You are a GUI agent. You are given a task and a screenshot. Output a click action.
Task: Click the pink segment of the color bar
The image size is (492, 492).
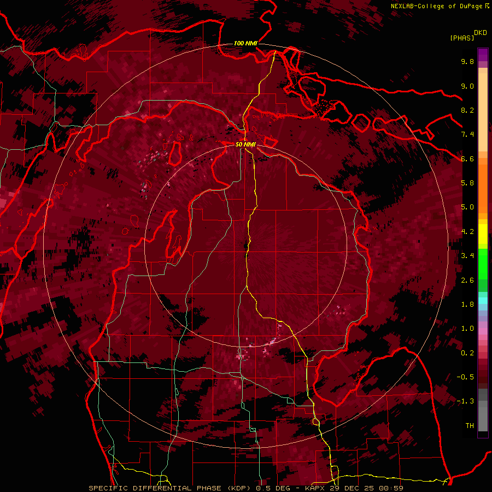point(483,331)
